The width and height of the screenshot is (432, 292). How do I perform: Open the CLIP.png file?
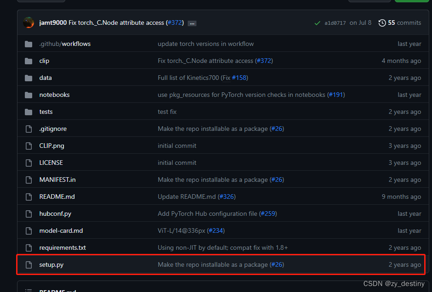click(x=52, y=146)
